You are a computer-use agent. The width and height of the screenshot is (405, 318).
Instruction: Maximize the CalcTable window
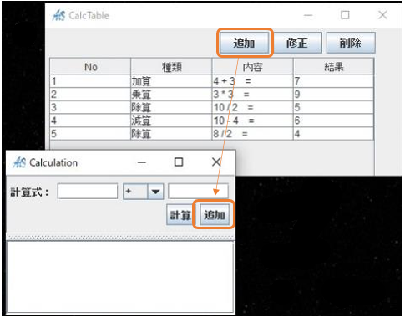tap(345, 15)
